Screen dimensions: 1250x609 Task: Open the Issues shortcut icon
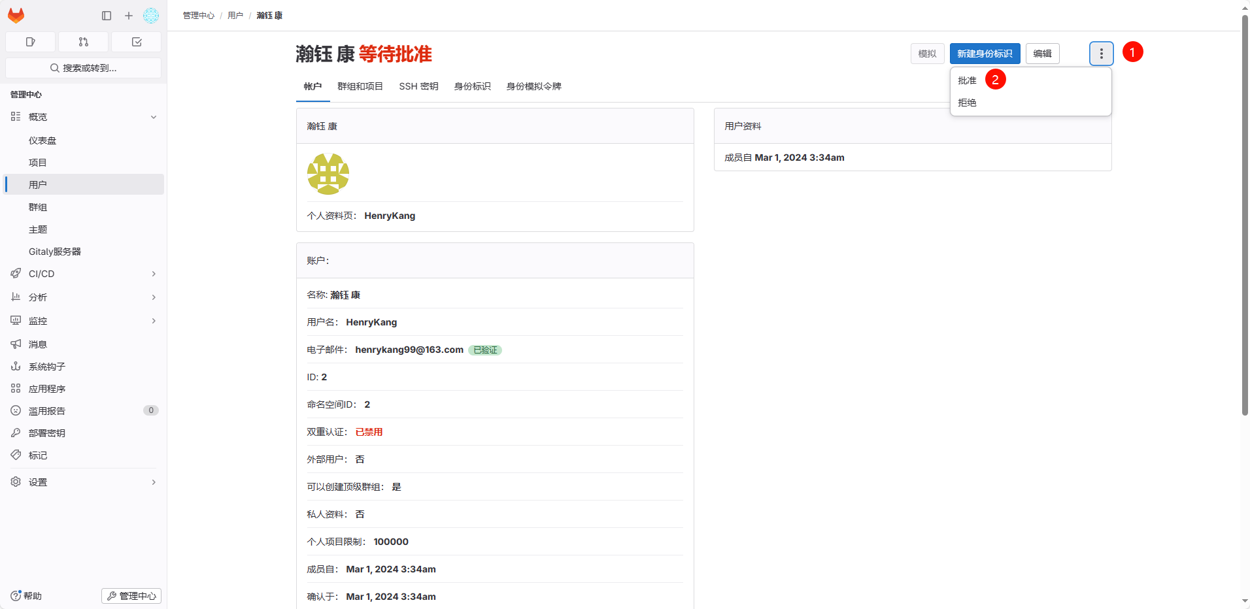tap(30, 42)
